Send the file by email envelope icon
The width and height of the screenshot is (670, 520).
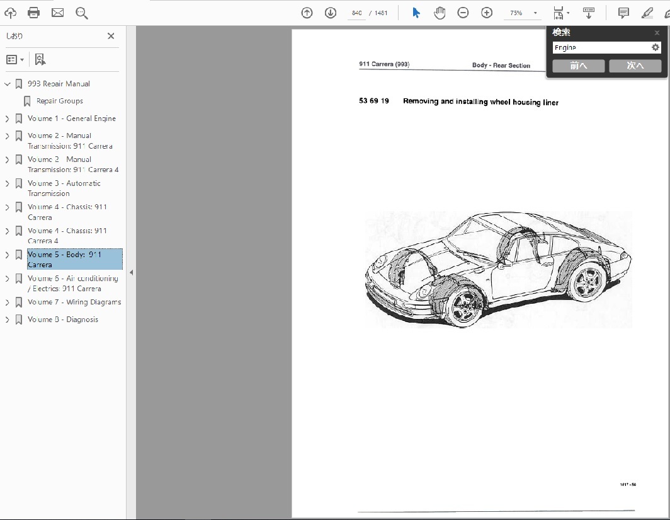(58, 13)
